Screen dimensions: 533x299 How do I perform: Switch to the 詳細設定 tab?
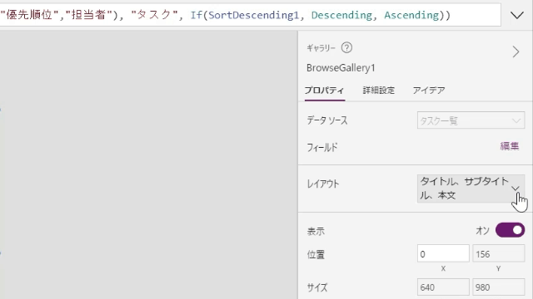(379, 91)
